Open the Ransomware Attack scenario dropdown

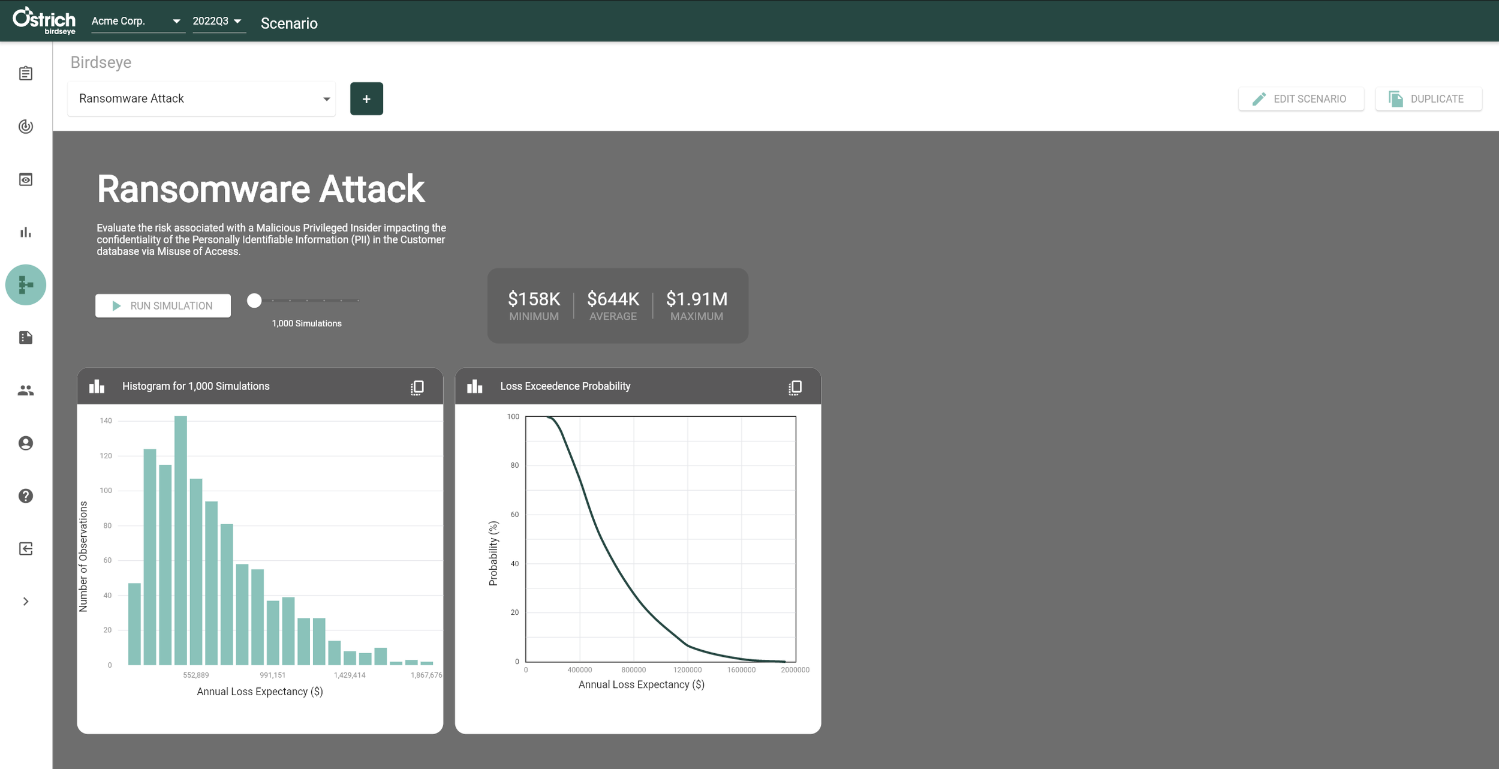tap(202, 99)
